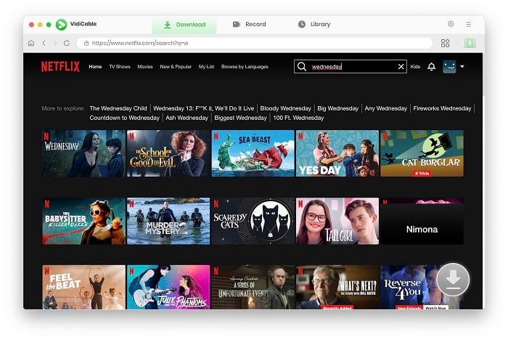
Task: Navigate forward with the right arrow
Action: click(x=54, y=43)
